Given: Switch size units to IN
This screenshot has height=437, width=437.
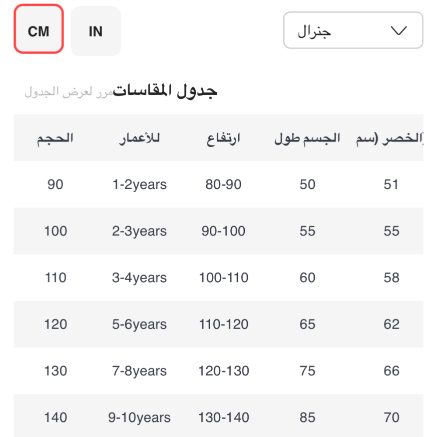Looking at the screenshot, I should 96,31.
